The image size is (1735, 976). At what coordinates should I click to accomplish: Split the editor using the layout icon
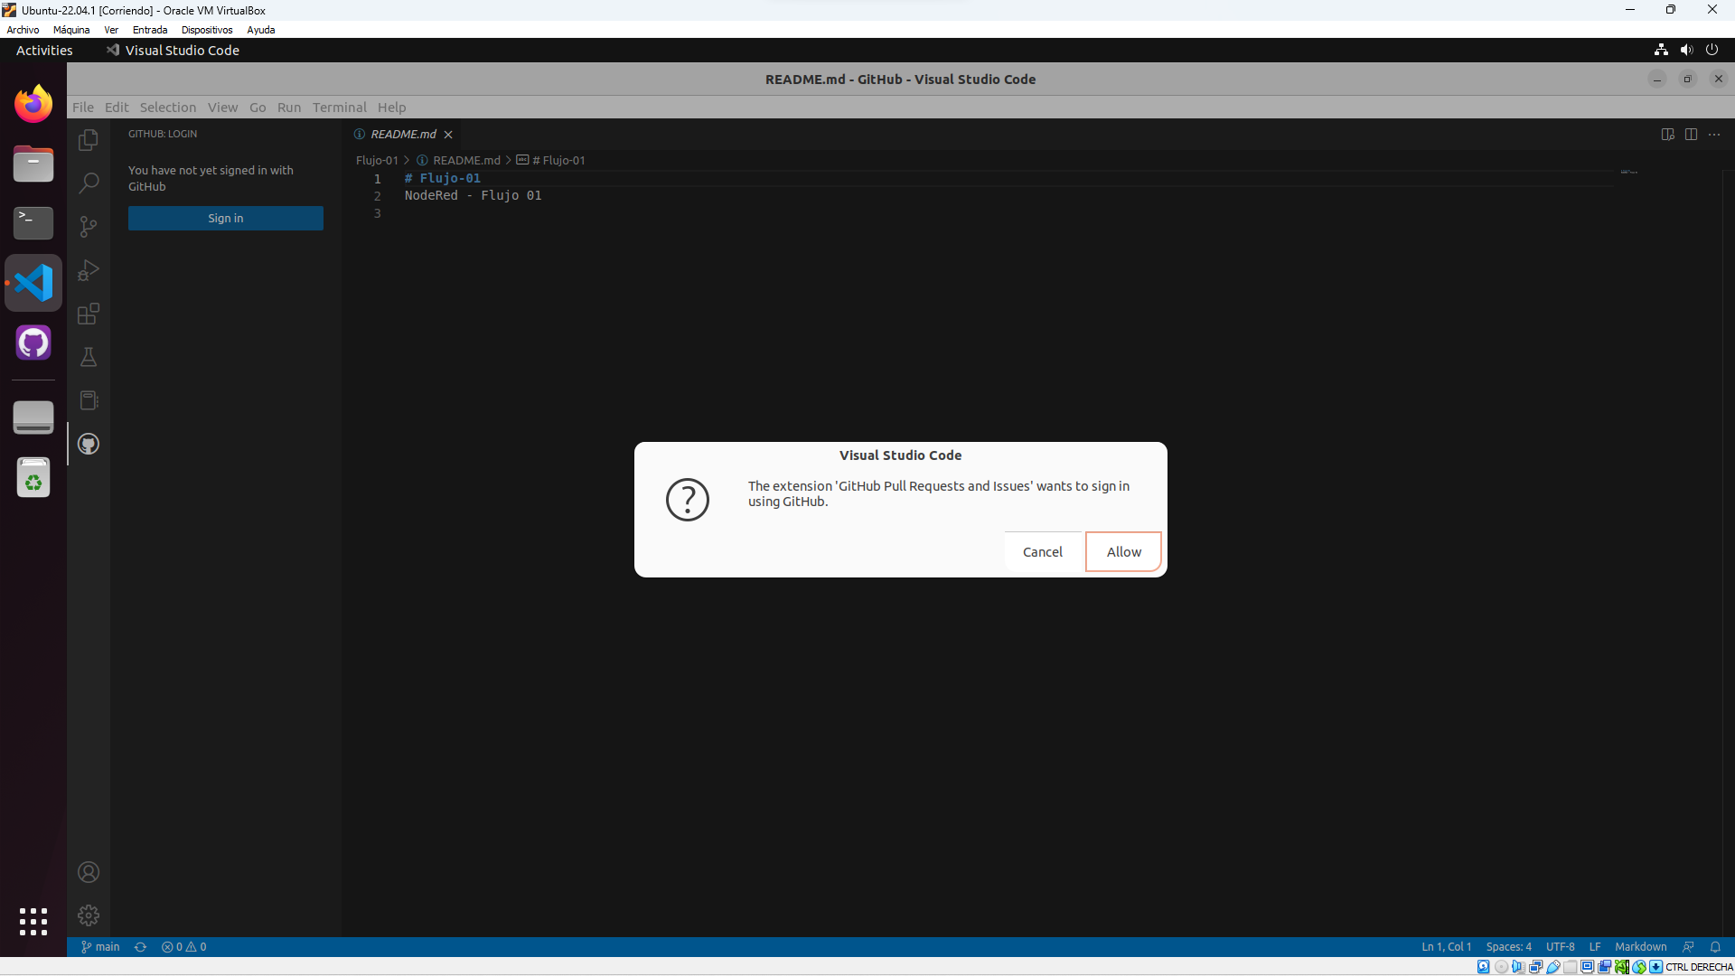pyautogui.click(x=1692, y=134)
